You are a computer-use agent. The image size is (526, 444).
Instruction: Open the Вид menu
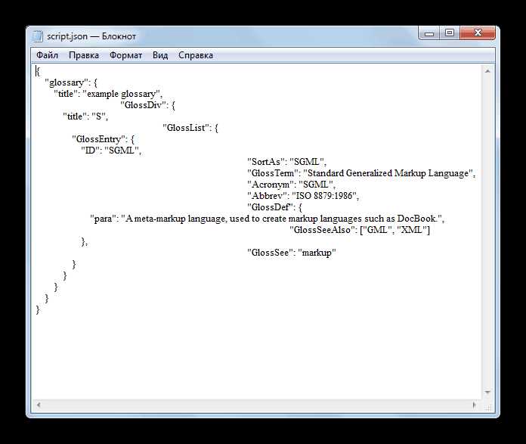pyautogui.click(x=160, y=55)
